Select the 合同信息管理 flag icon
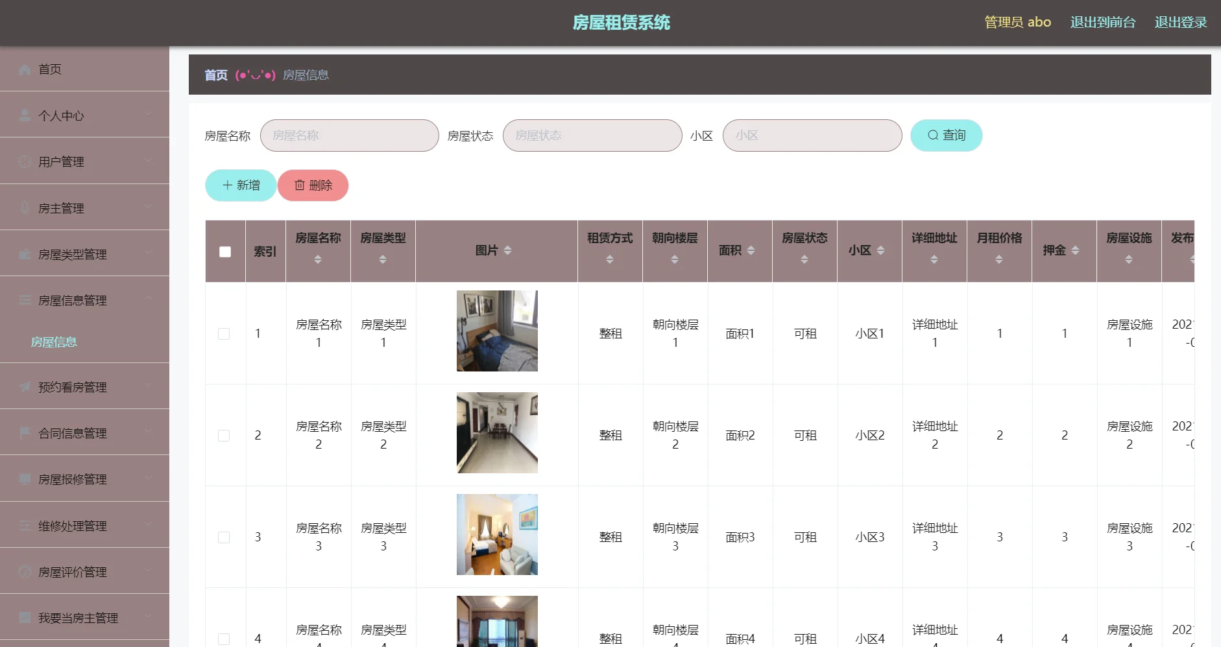Image resolution: width=1221 pixels, height=647 pixels. pos(24,433)
